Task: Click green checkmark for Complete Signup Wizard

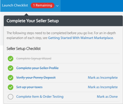Action: click(x=11, y=58)
